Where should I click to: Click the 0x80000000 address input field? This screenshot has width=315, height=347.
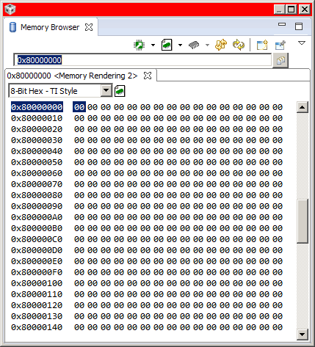[x=142, y=60]
